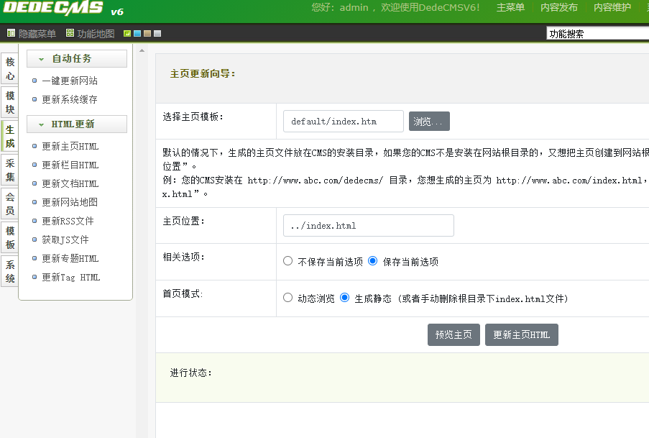The height and width of the screenshot is (438, 649).
Task: Open 内容发布 in top navigation
Action: 558,7
